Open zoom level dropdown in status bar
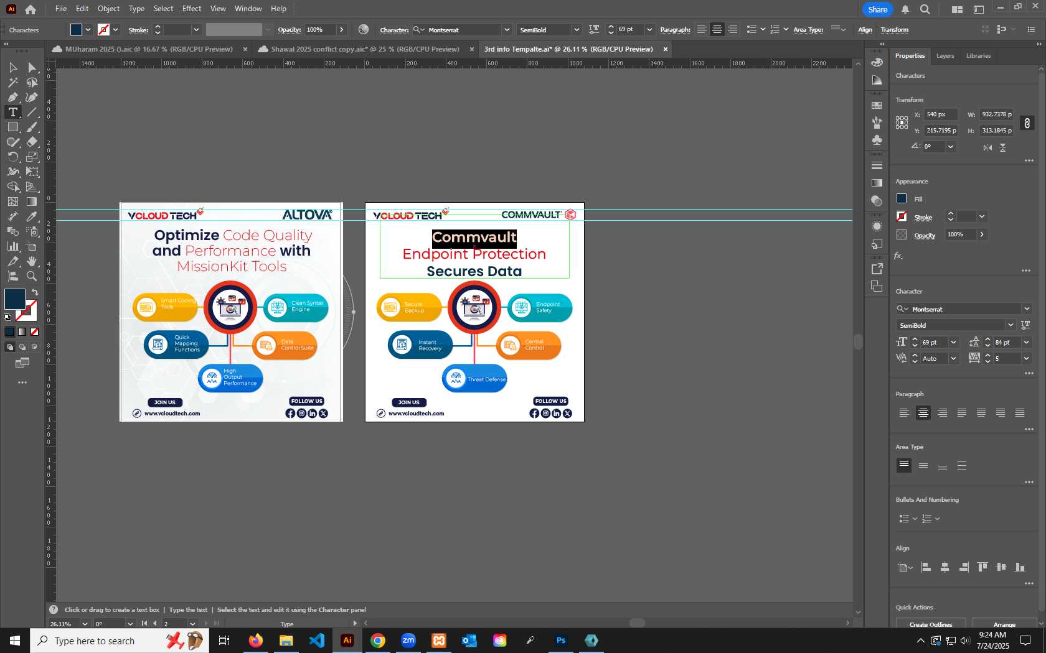 [85, 624]
